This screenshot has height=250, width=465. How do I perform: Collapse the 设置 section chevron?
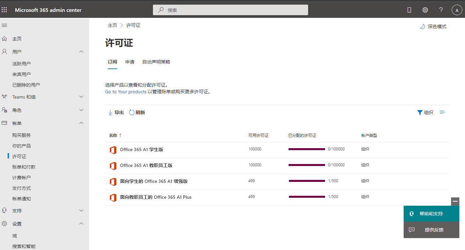coord(81,224)
